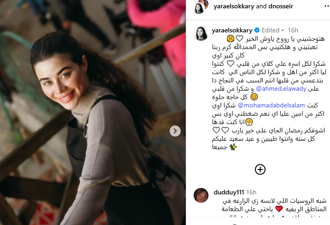Open the more options ellipsis menu
Image resolution: width=330 pixels, height=225 pixels.
point(327,6)
